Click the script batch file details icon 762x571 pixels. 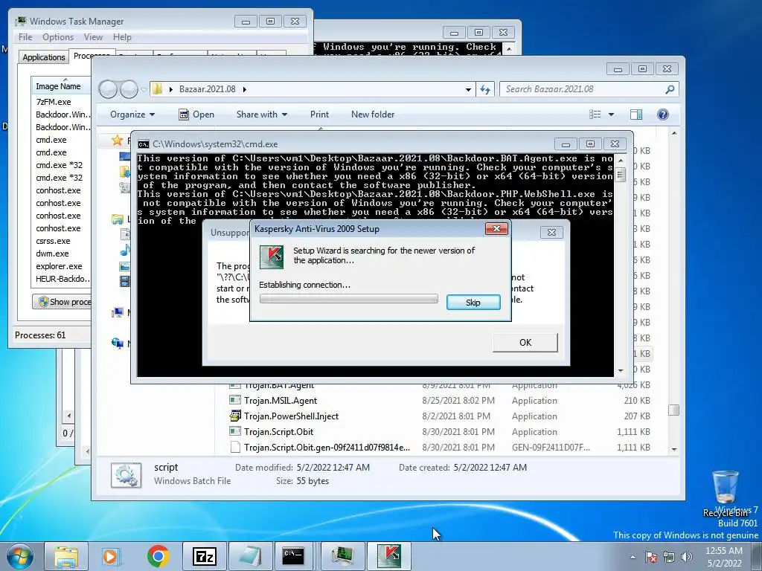[126, 475]
